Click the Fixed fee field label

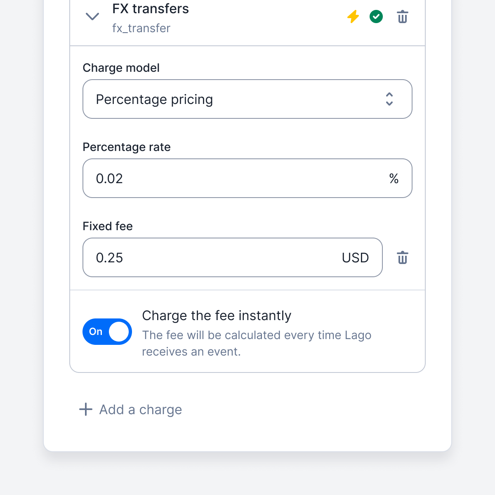click(108, 226)
